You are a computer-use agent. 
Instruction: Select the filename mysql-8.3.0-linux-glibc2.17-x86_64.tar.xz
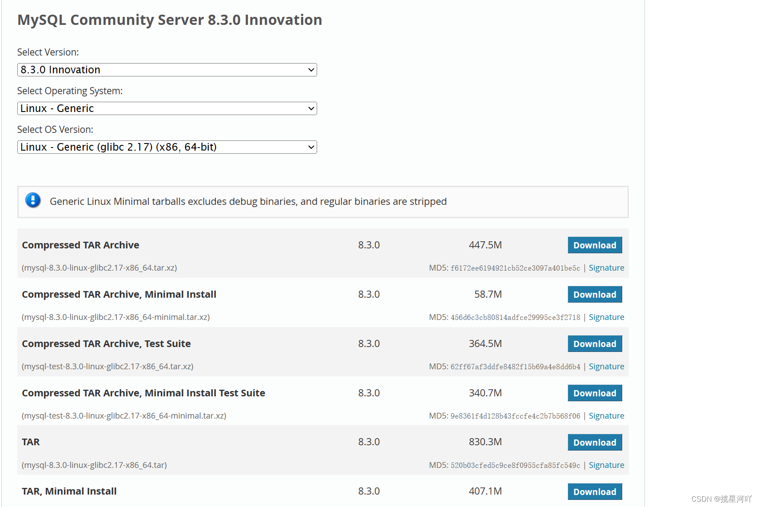pyautogui.click(x=99, y=268)
